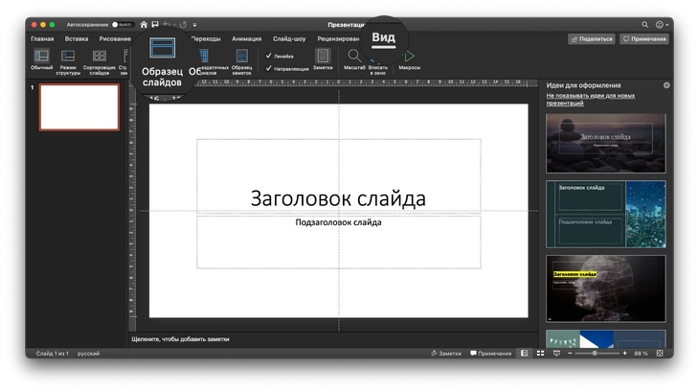Click the 'Не показывать идеи для новых презентаций' link
Image resolution: width=699 pixels, height=392 pixels.
pos(591,99)
